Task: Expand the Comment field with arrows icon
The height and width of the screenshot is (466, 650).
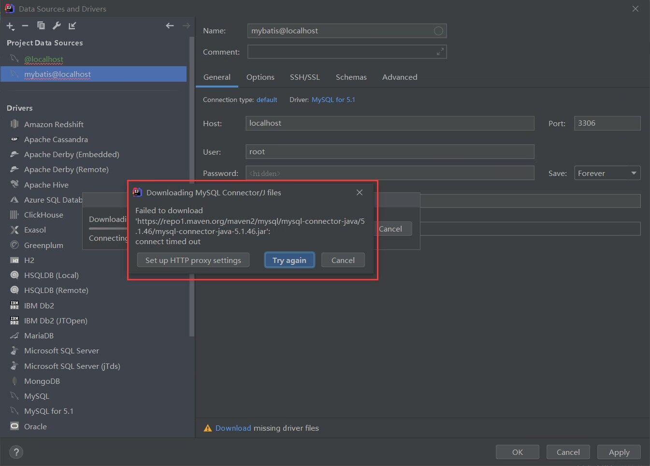Action: [440, 52]
